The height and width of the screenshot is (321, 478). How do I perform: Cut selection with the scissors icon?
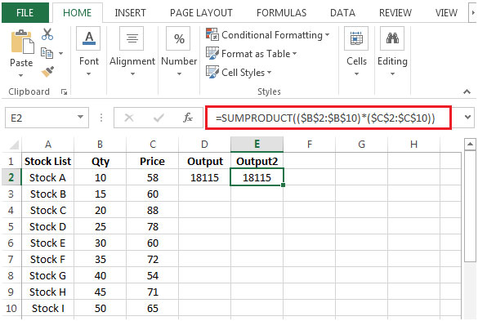coord(47,34)
